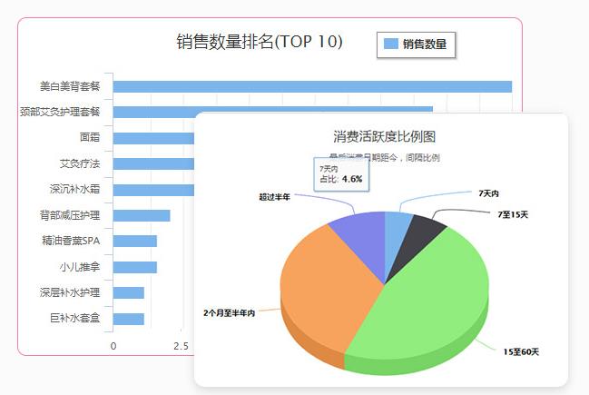Click the 面霜 axis label

90,138
